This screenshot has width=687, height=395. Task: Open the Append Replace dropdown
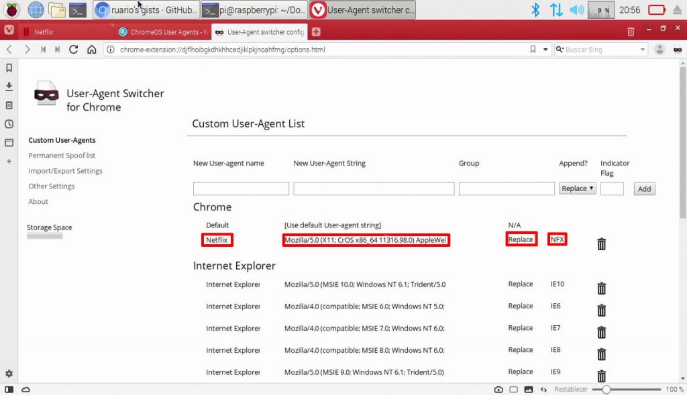(x=578, y=188)
